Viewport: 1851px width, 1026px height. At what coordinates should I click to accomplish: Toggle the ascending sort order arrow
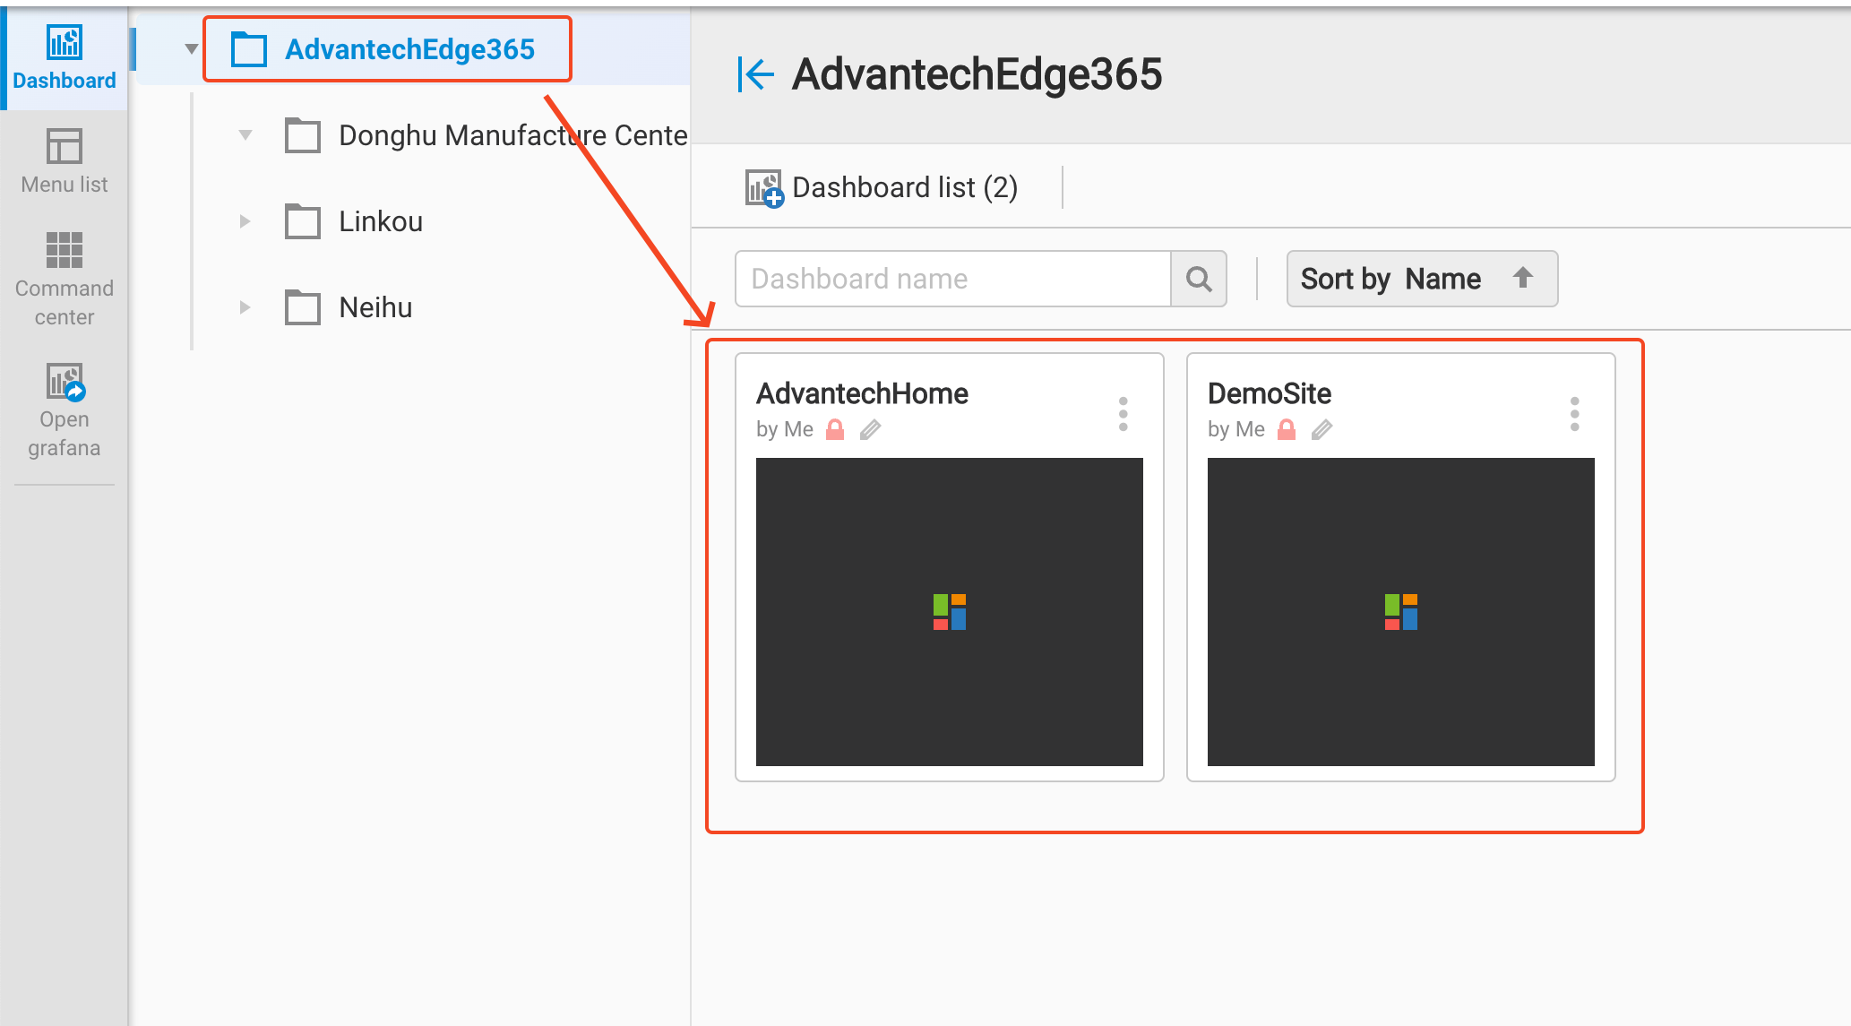[1522, 278]
